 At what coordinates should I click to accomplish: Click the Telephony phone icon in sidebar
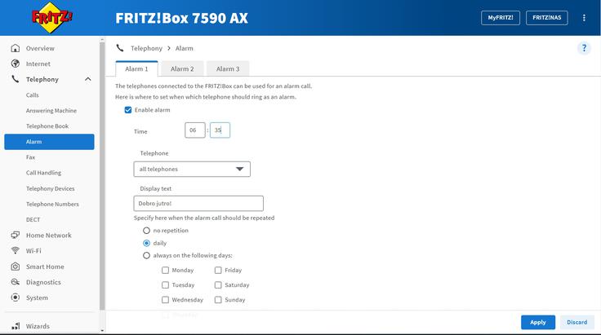[x=16, y=79]
